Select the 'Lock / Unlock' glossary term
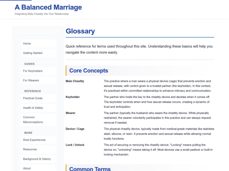The width and height of the screenshot is (229, 171). pyautogui.click(x=75, y=145)
